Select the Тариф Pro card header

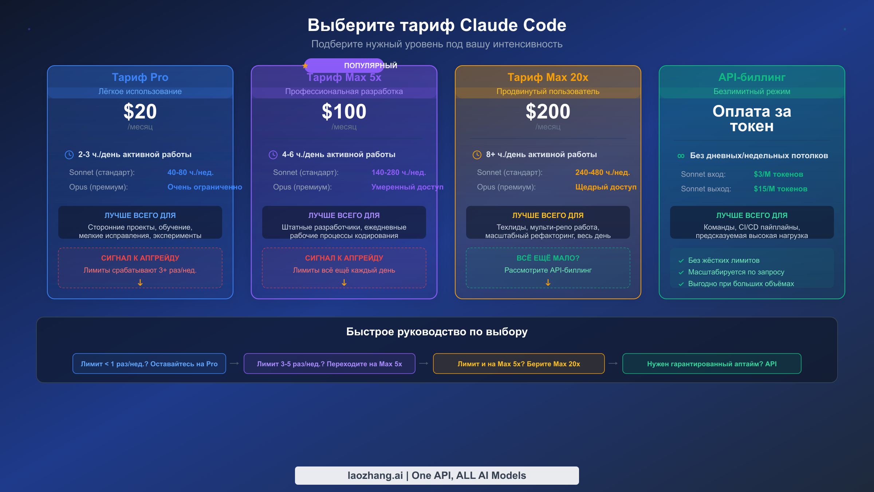(x=140, y=77)
